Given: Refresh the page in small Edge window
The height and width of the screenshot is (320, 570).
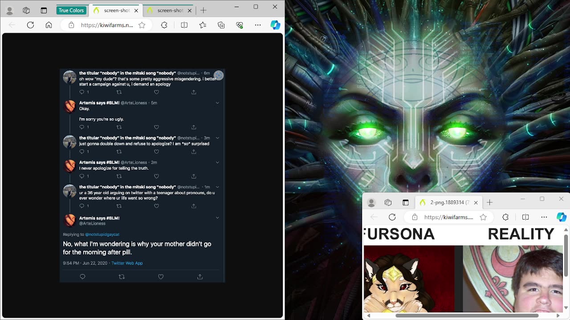Looking at the screenshot, I should [392, 217].
